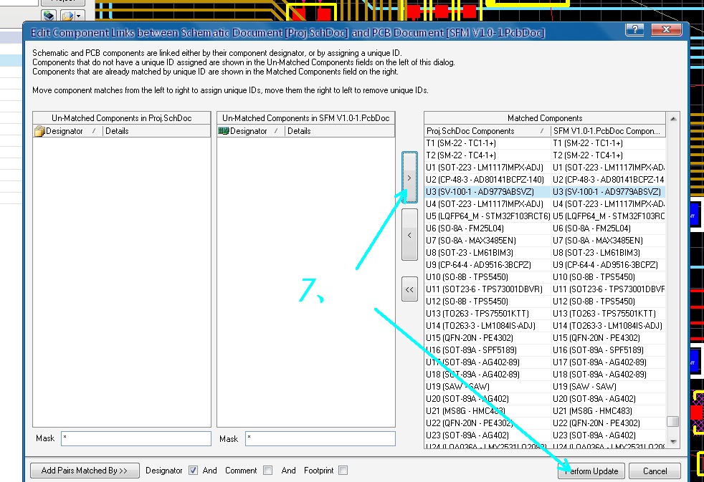Select U8 LM61BIM3 in Proj.SchDoc column
The width and height of the screenshot is (704, 482).
point(487,252)
